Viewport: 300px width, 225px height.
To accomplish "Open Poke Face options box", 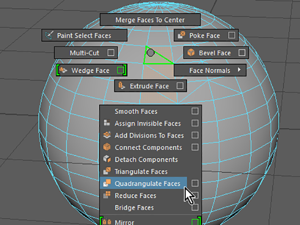I will click(x=232, y=35).
